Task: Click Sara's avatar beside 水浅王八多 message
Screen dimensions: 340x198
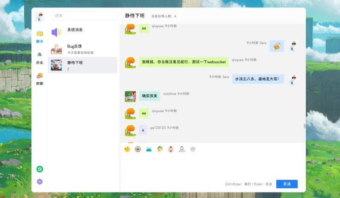Action: (x=293, y=80)
